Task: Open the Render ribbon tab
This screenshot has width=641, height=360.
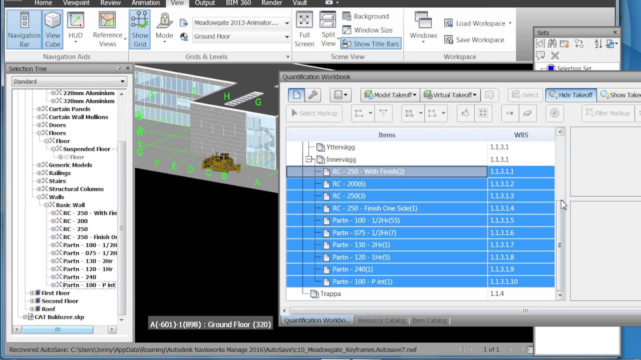Action: click(271, 3)
